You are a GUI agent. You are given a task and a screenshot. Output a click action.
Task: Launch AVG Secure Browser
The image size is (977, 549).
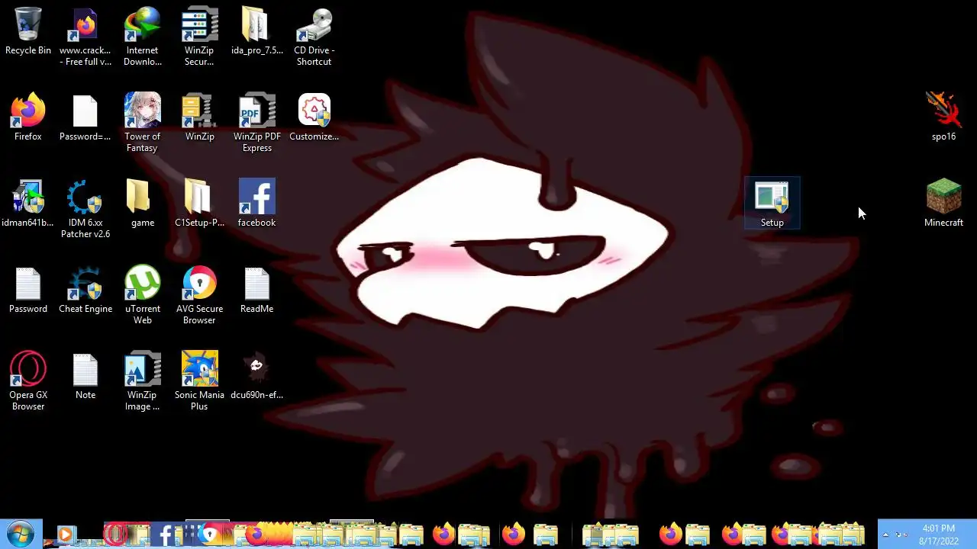(x=199, y=295)
